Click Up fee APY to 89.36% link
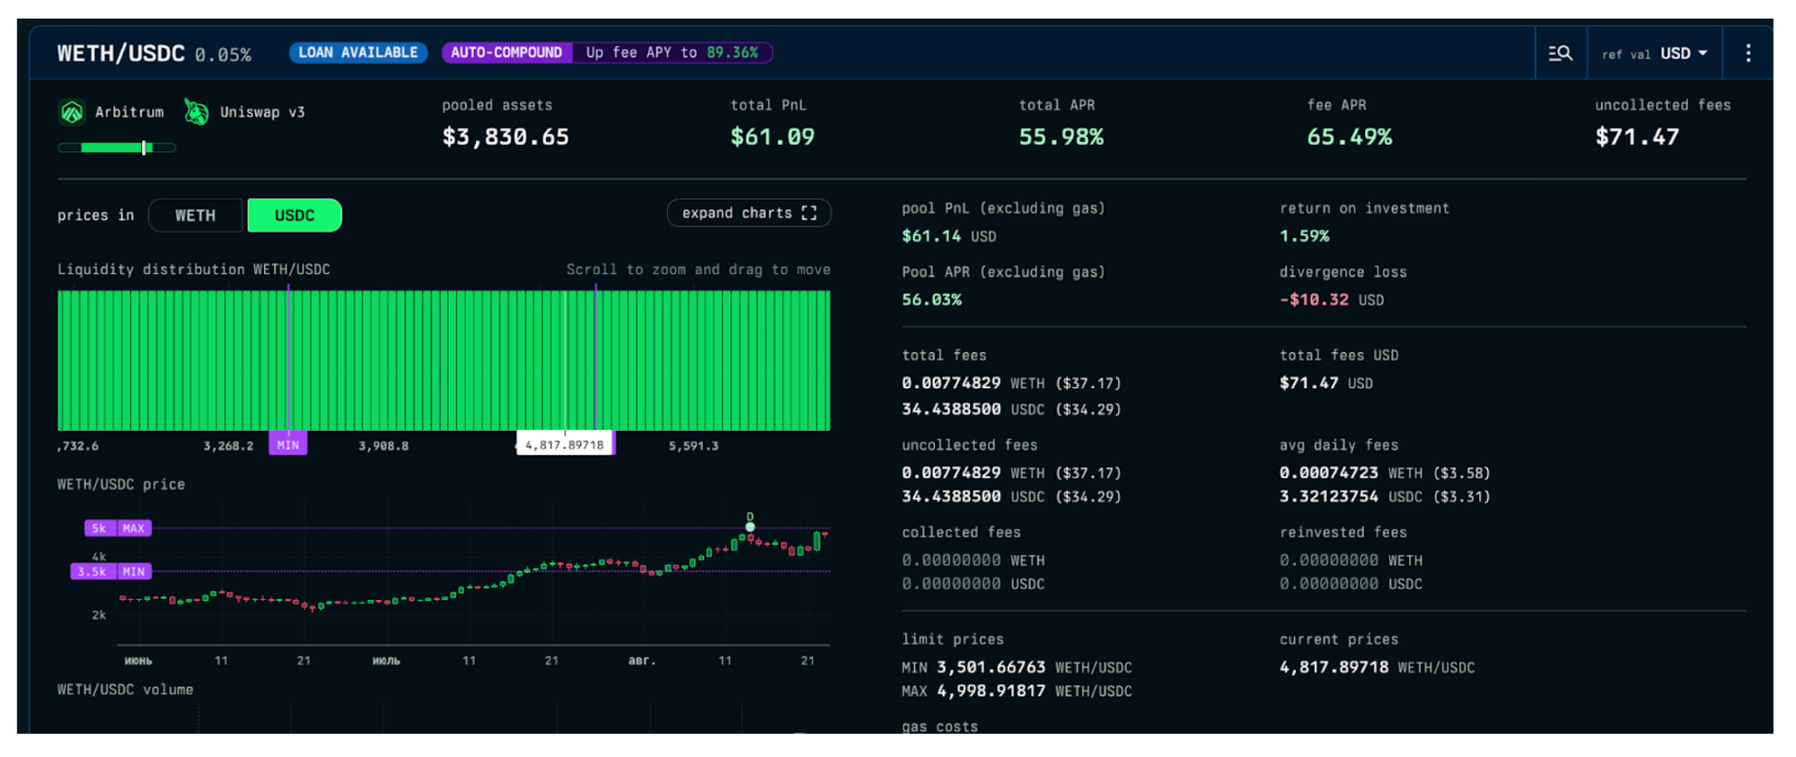The width and height of the screenshot is (1796, 757). tap(672, 53)
